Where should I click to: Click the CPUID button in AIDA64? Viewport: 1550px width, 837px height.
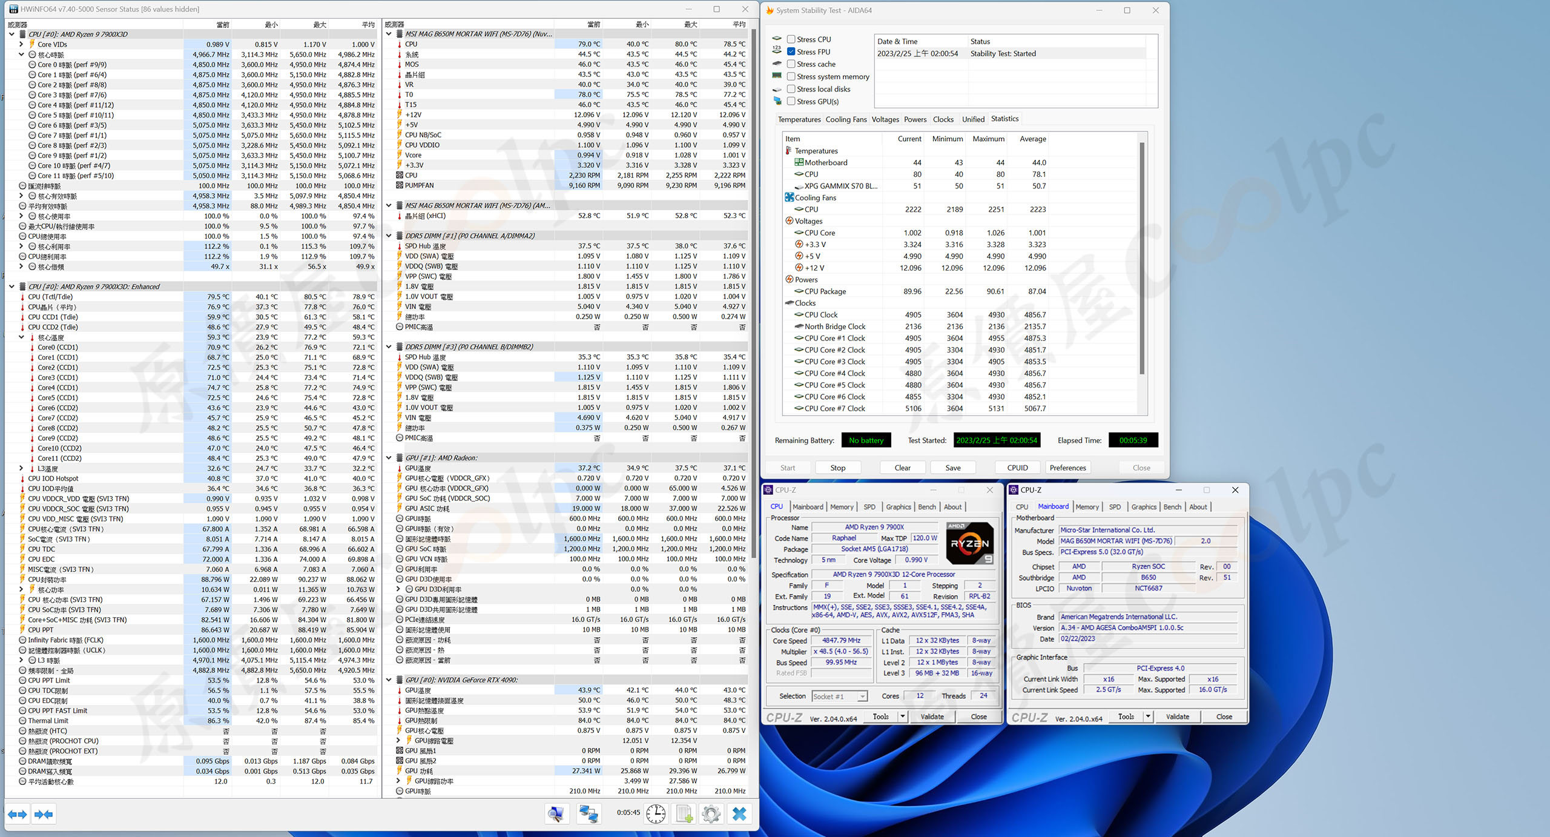click(1017, 468)
